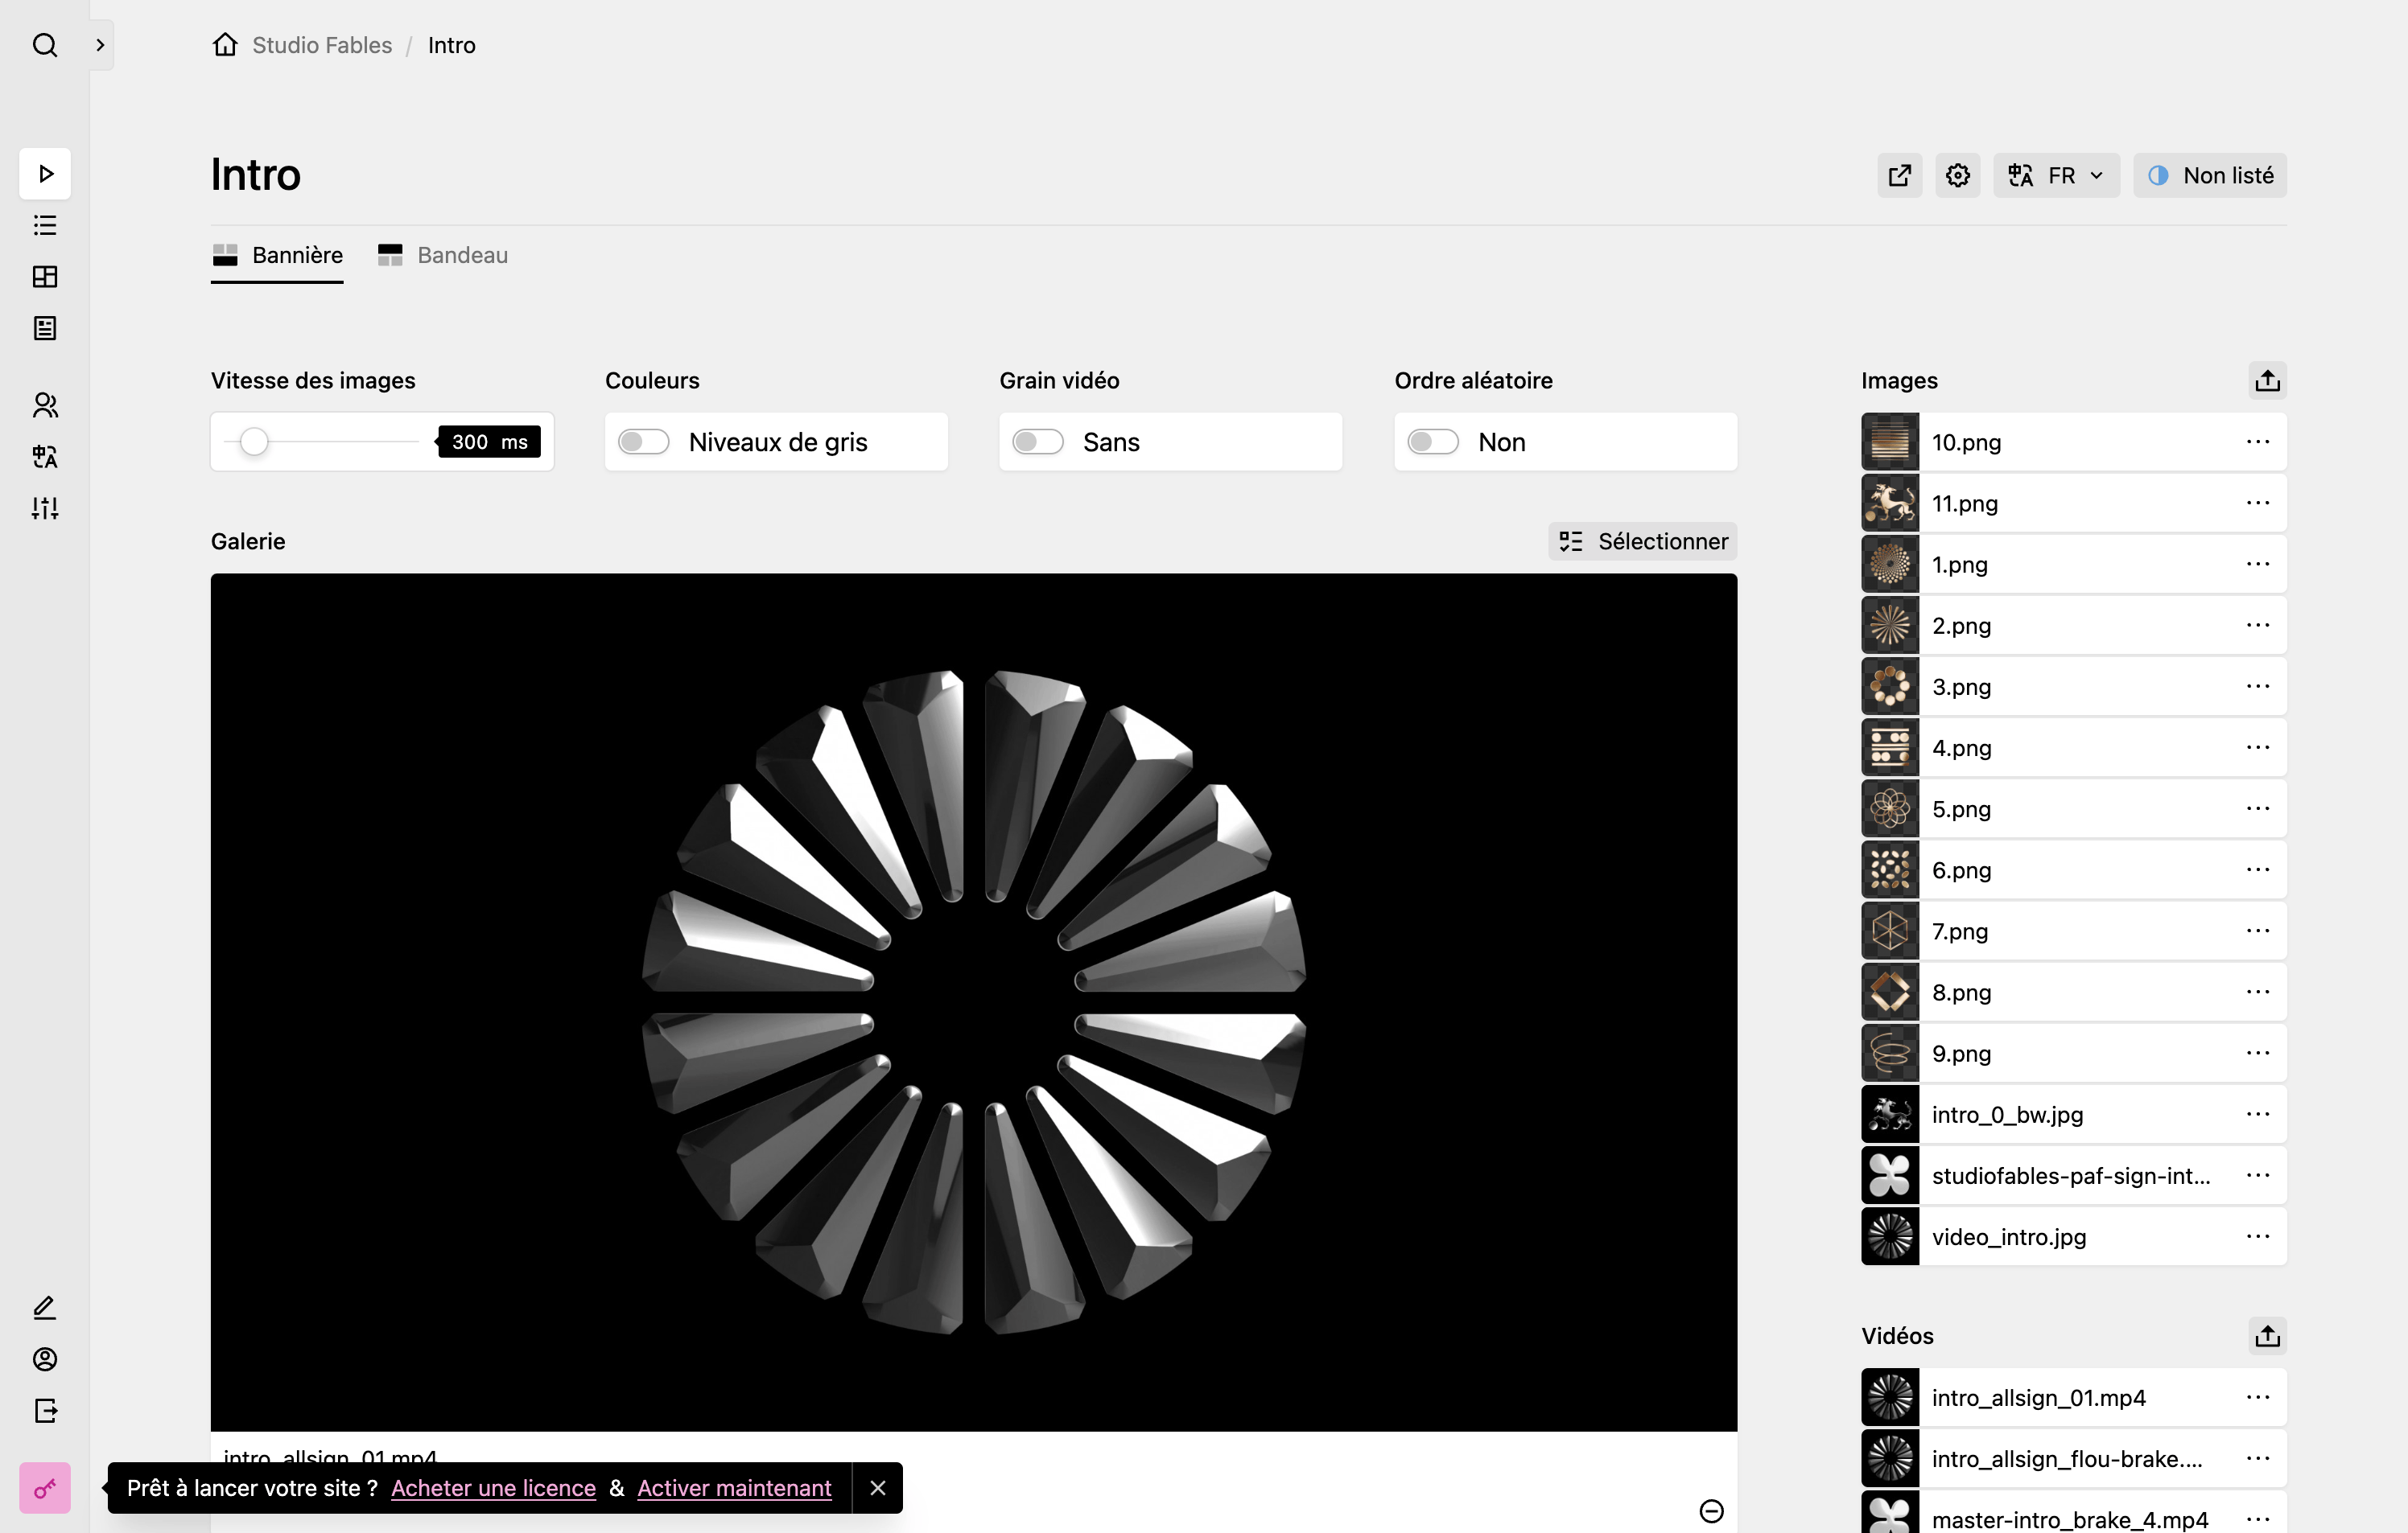Open the sliders settings icon in sidebar
Image resolution: width=2408 pixels, height=1533 pixels.
click(x=45, y=508)
